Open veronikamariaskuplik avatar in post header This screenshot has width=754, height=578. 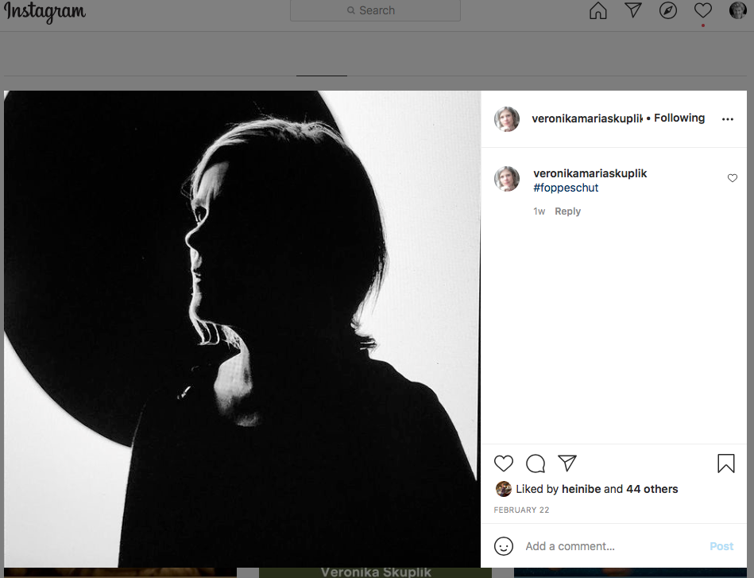(507, 119)
